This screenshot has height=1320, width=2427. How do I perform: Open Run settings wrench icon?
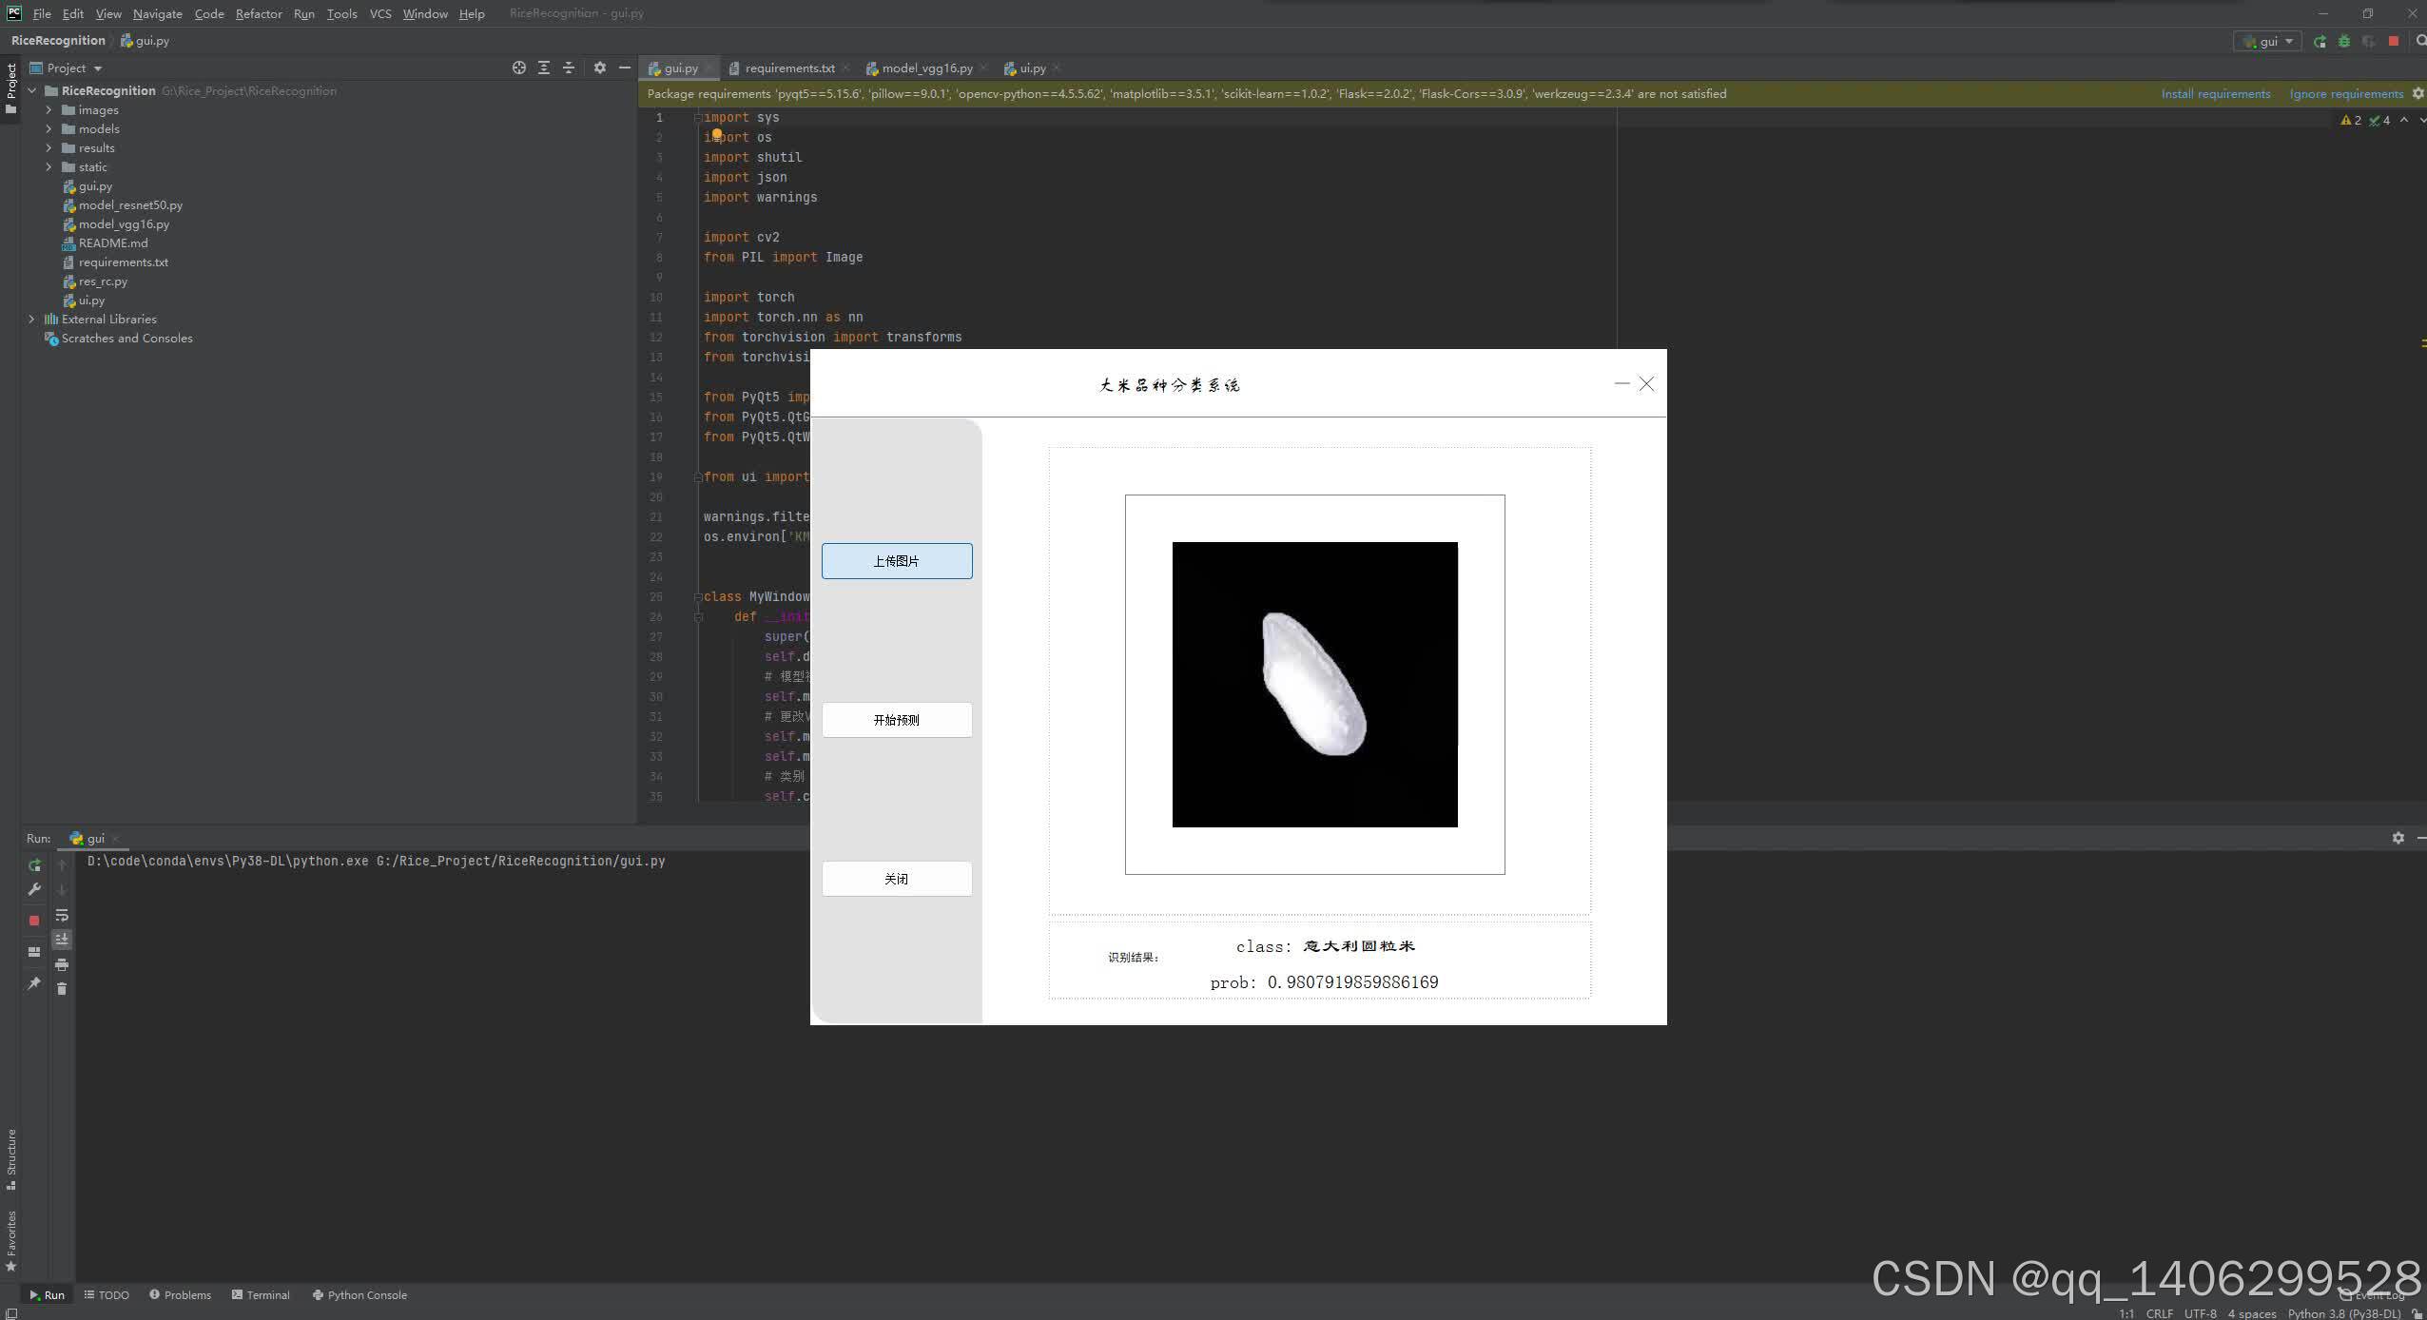coord(34,889)
